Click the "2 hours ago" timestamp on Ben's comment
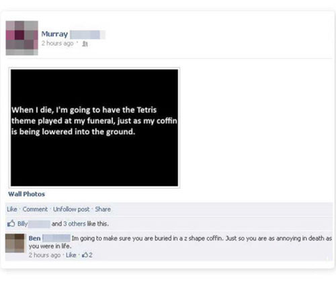The width and height of the screenshot is (336, 286). [x=44, y=255]
